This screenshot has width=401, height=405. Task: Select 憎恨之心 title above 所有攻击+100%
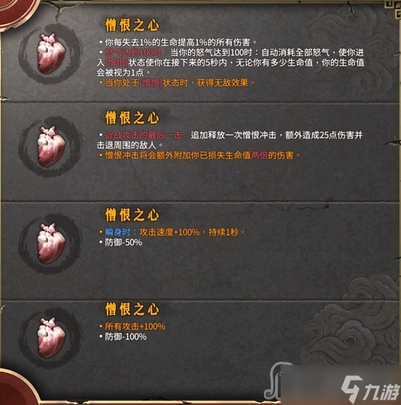tap(132, 309)
